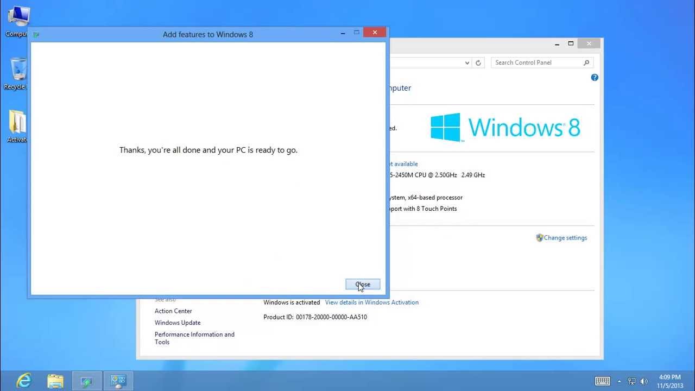Minimize the Add features to Windows 8 window
The height and width of the screenshot is (391, 695).
(343, 34)
